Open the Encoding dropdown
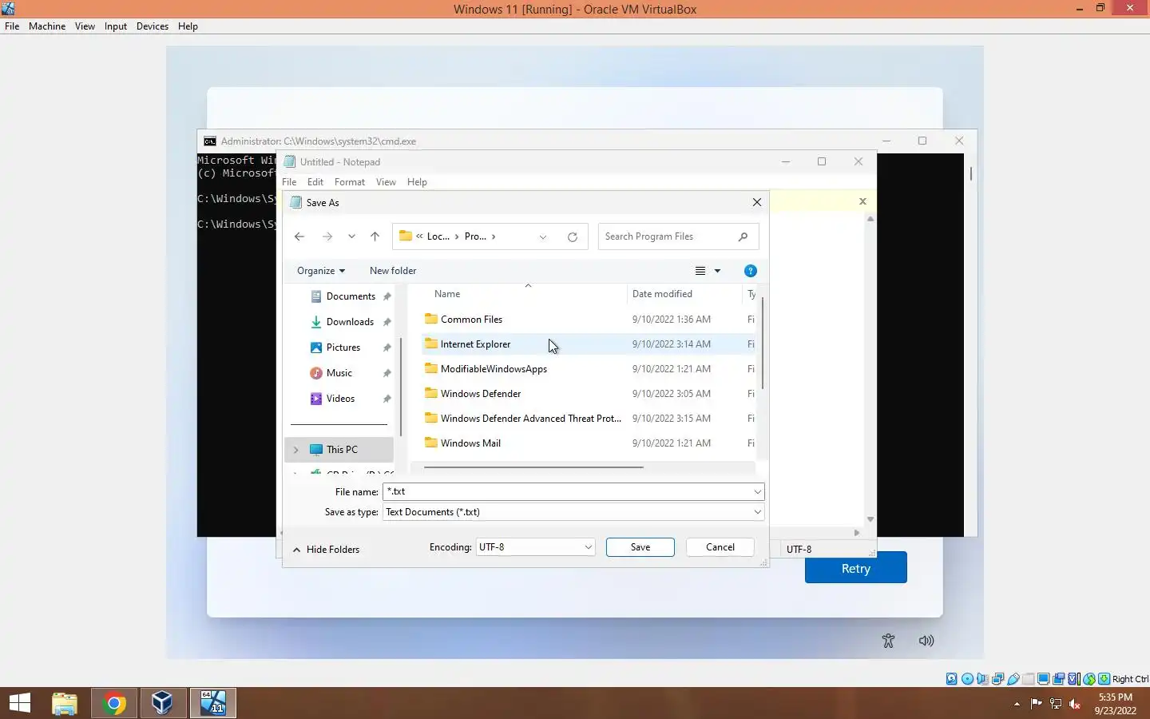Screen dimensions: 1150x719 tap(588, 547)
